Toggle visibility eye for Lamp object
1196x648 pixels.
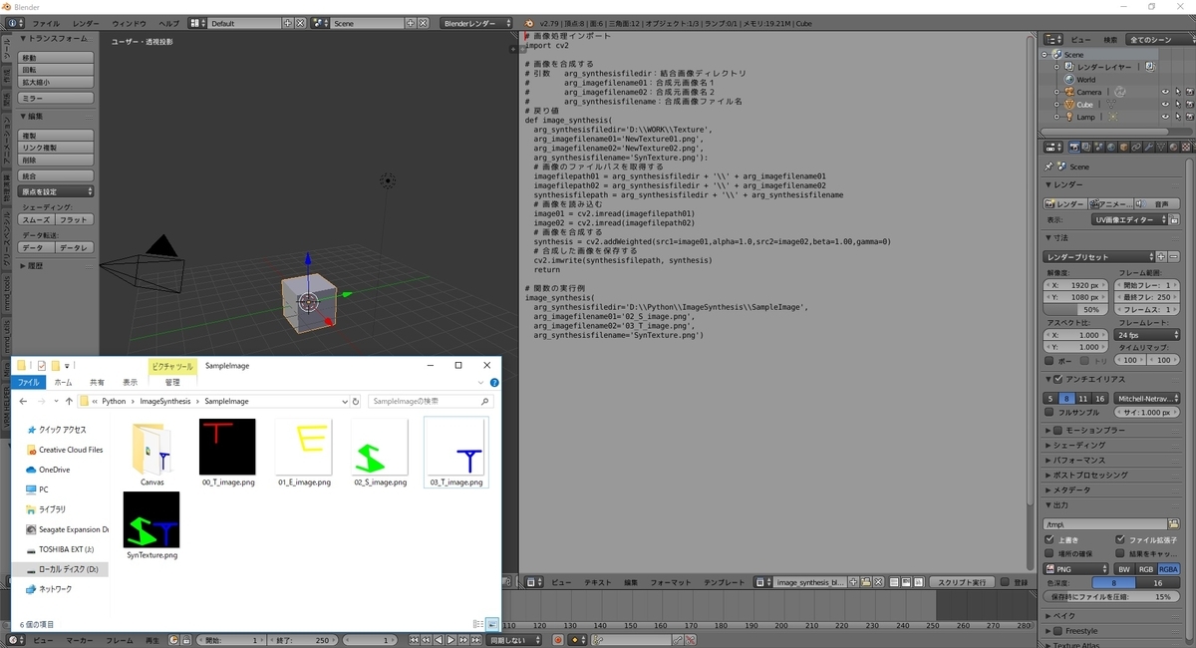pyautogui.click(x=1165, y=117)
